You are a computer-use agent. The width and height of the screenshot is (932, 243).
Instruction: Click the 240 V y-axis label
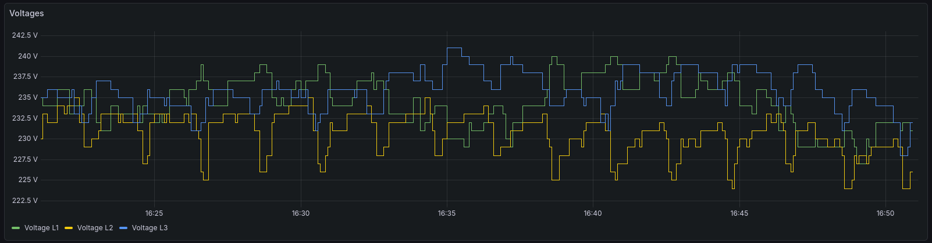point(28,56)
